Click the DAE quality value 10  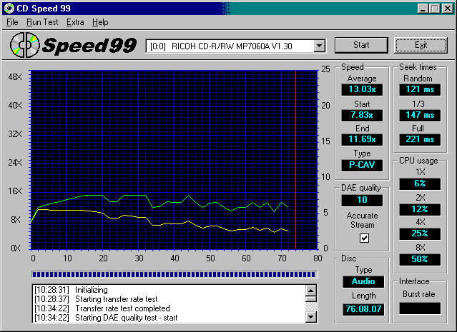362,200
